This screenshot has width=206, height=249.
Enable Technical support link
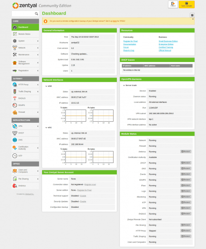(x=83, y=196)
